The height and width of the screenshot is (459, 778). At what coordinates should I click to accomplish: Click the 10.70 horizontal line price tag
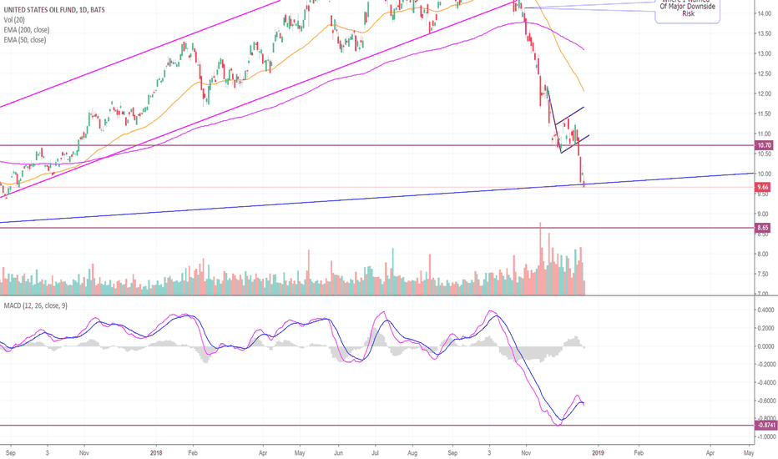tap(764, 145)
